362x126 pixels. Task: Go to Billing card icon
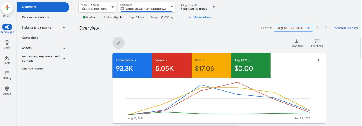(7, 73)
